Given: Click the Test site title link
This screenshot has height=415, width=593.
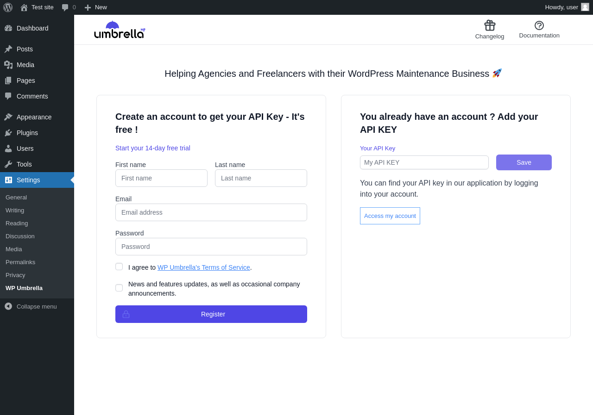Looking at the screenshot, I should coord(43,7).
